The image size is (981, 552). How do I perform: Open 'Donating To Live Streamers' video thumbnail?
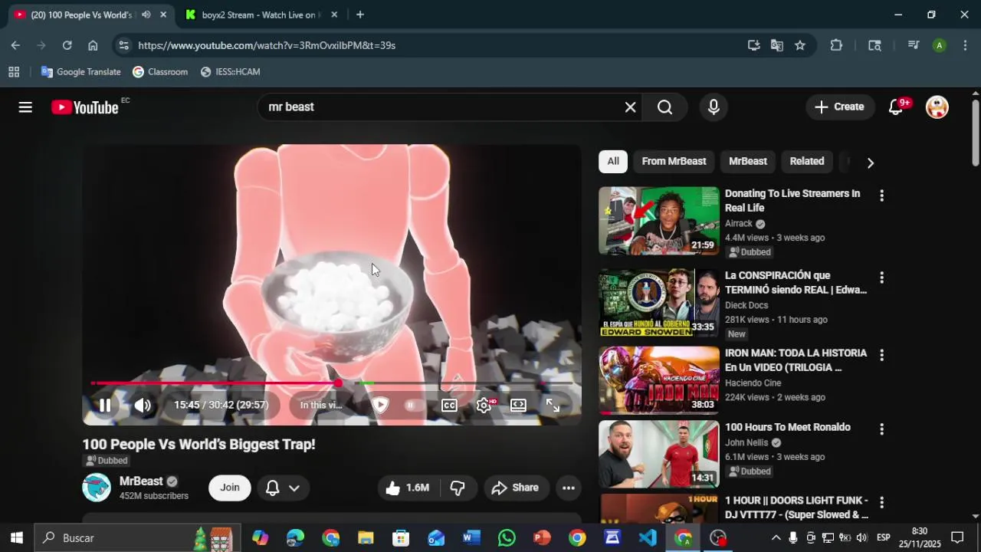point(659,221)
